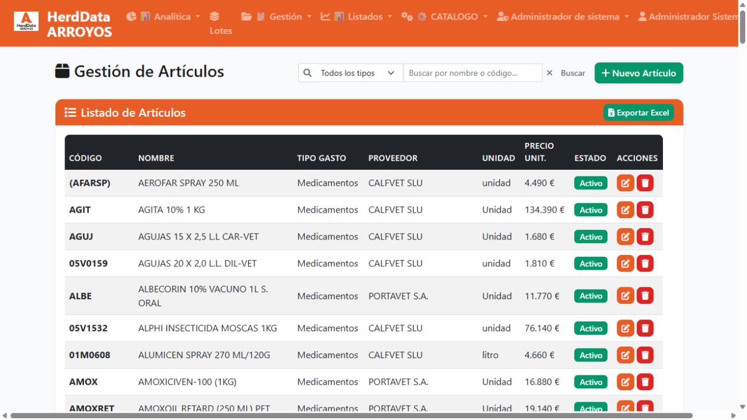Screen dimensions: 747x420
Task: Delete the AGUJAS 20 X 2,0 L.L. DIL-VET row
Action: click(x=645, y=263)
